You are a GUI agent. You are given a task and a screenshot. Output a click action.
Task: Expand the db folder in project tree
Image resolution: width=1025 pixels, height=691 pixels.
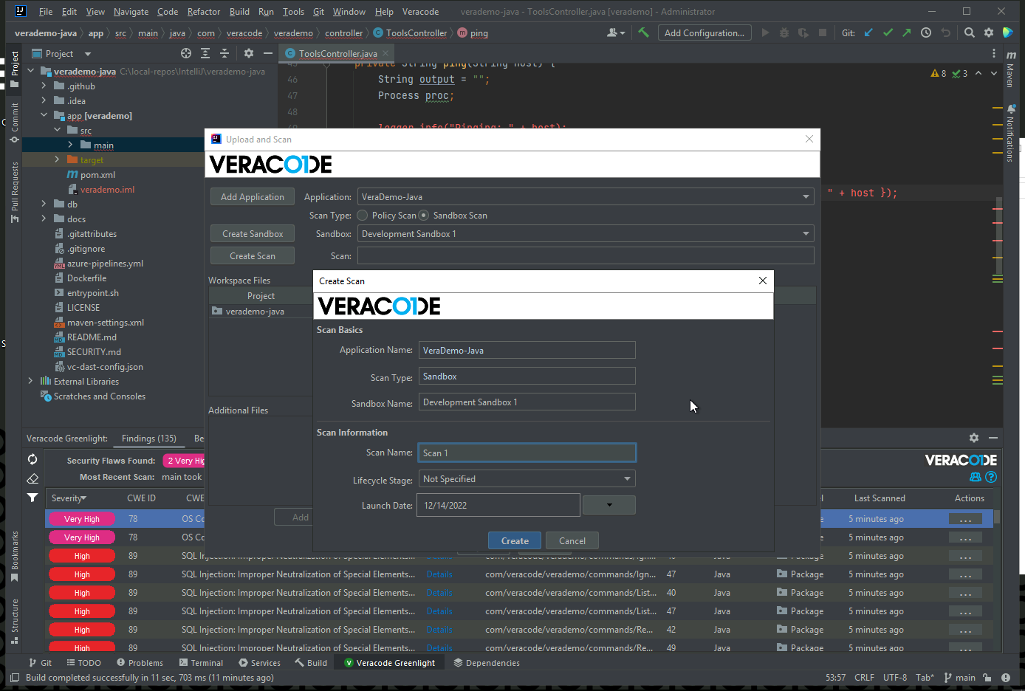(x=44, y=204)
